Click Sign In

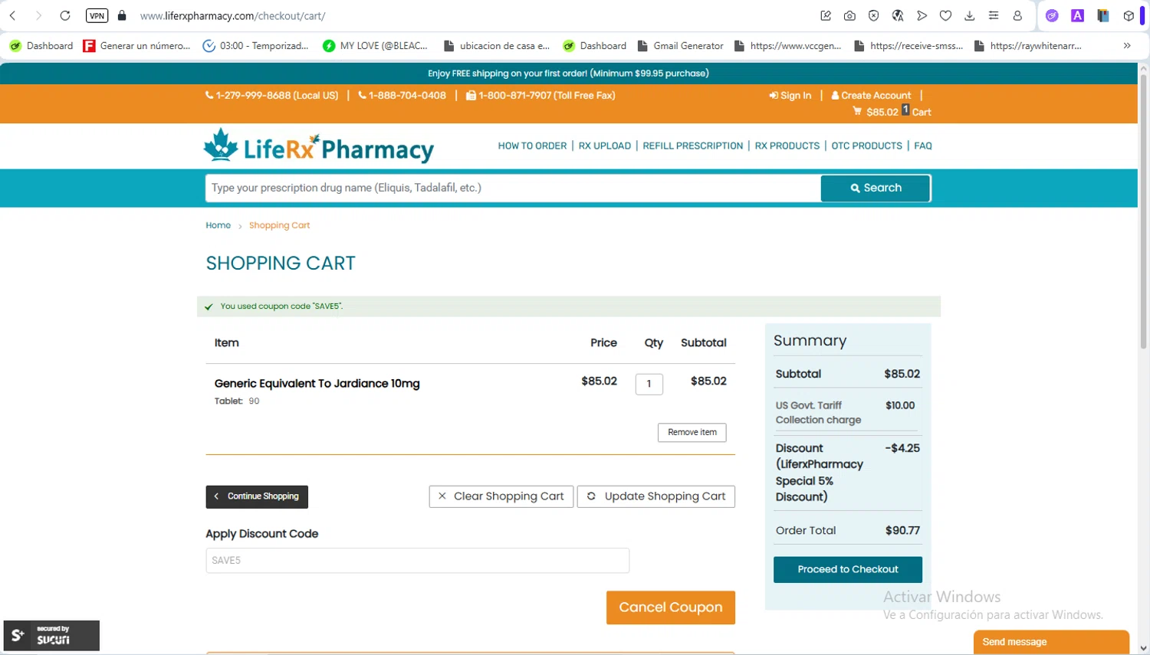pos(790,96)
